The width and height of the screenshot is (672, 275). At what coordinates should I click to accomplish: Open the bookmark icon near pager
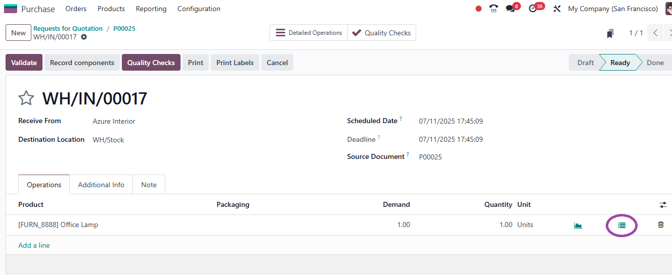(610, 33)
